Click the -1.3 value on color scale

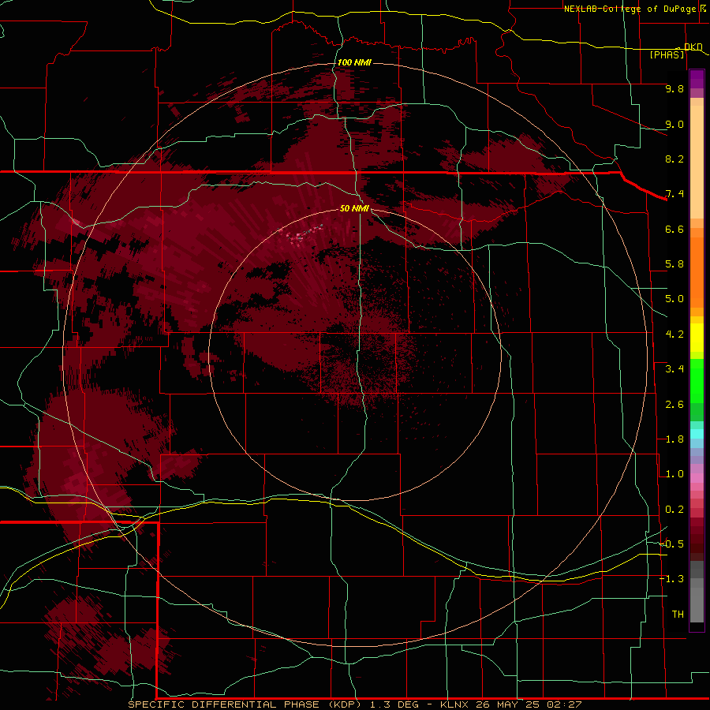672,579
